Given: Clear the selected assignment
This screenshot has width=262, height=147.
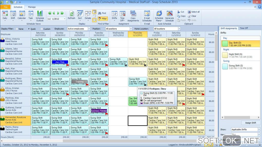Looking at the screenshot, I should pyautogui.click(x=192, y=16).
